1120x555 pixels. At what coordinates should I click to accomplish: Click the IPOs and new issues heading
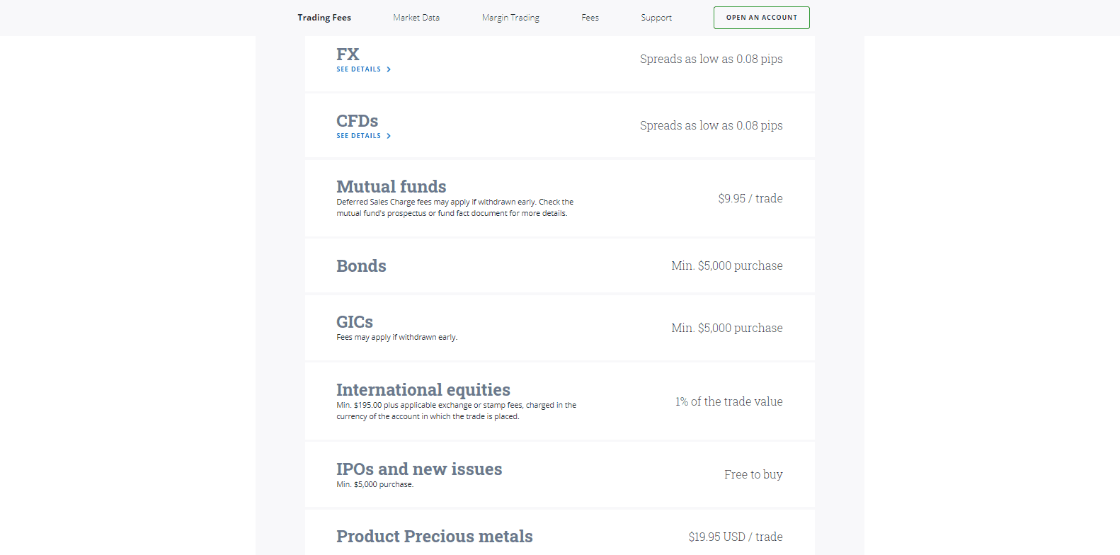[419, 469]
